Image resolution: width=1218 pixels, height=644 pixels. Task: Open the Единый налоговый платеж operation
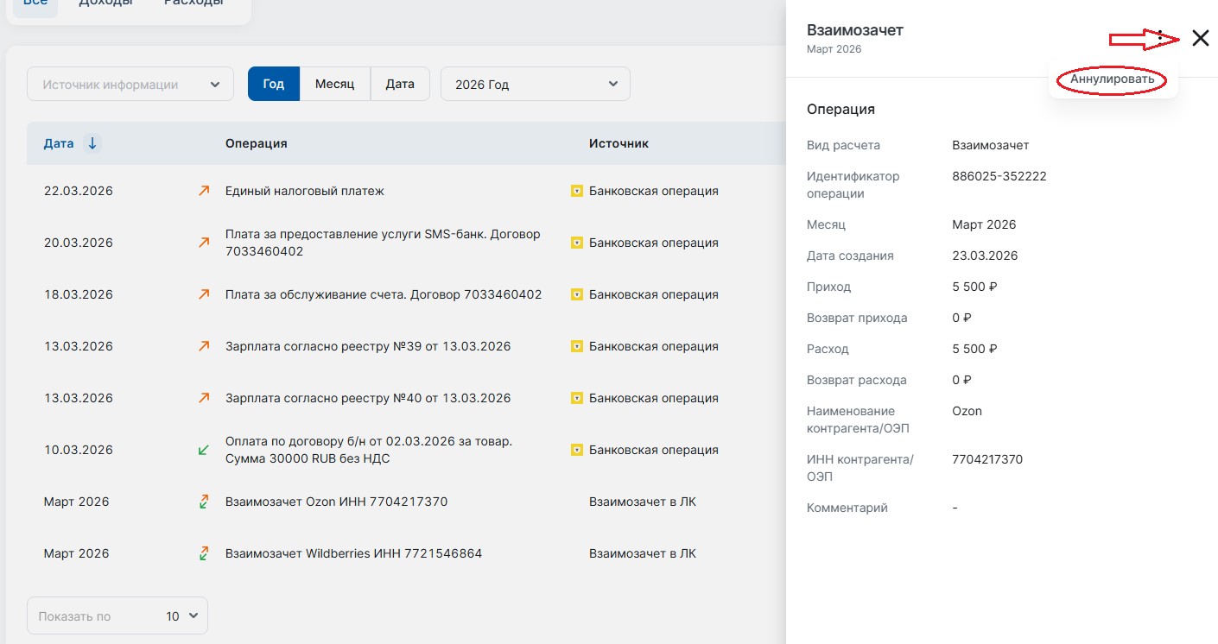pyautogui.click(x=305, y=191)
